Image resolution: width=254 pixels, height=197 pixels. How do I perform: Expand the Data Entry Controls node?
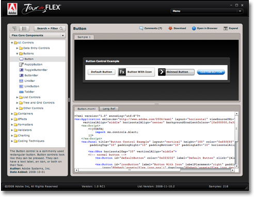[17, 48]
